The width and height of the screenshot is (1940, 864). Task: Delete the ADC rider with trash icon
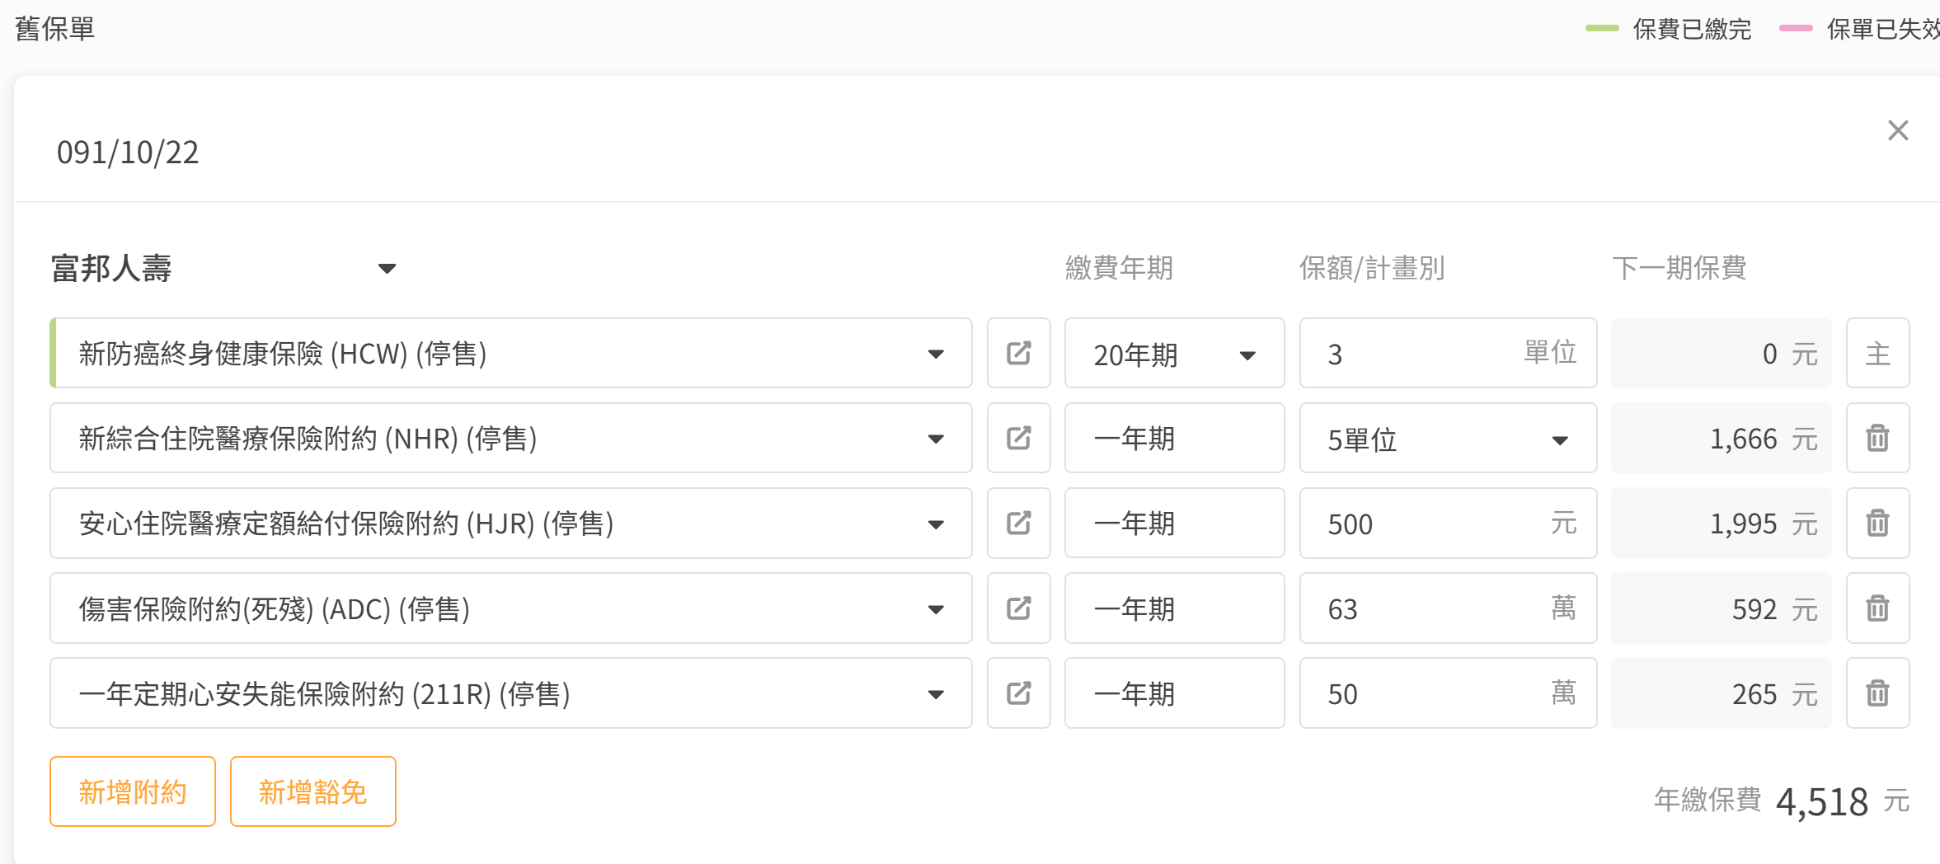(x=1877, y=608)
